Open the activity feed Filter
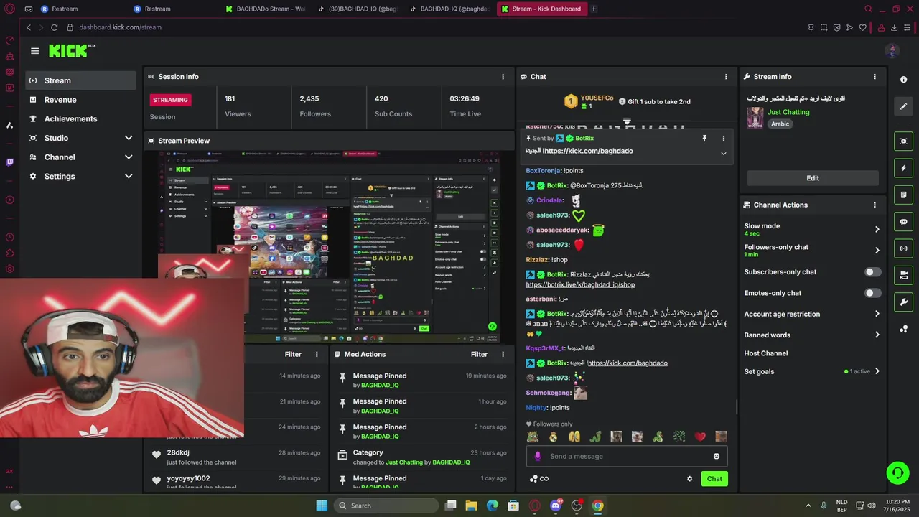This screenshot has width=919, height=517. tap(293, 354)
